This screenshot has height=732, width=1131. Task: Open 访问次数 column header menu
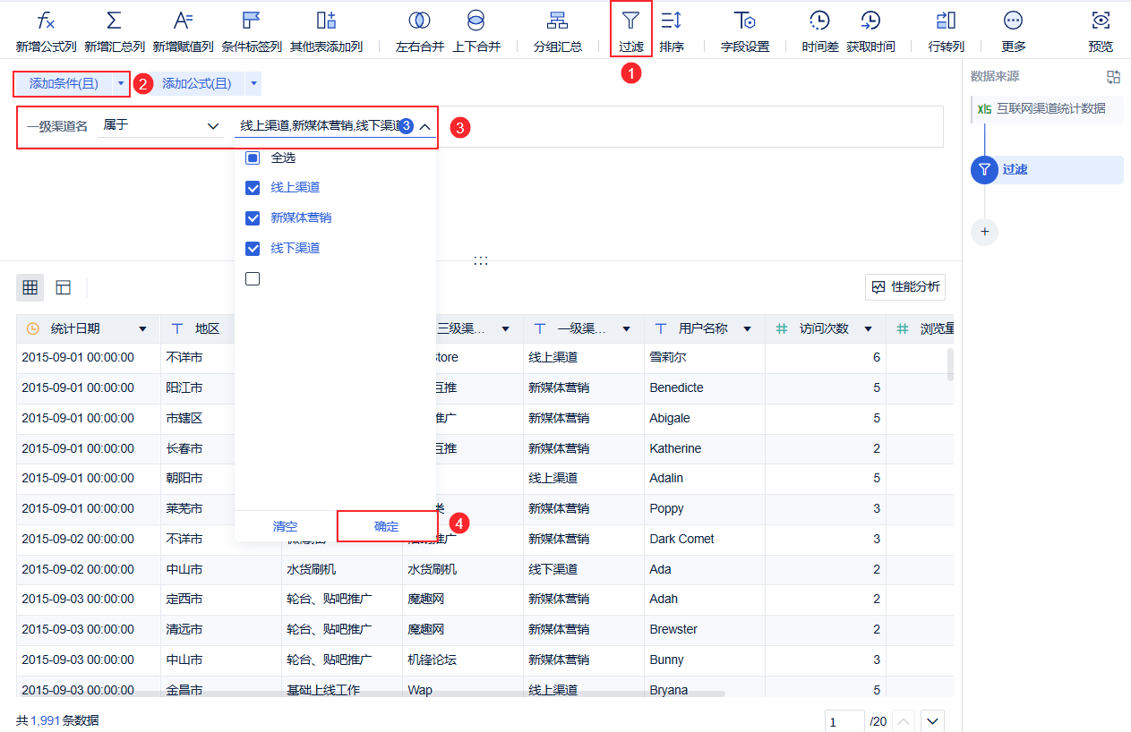pos(868,329)
